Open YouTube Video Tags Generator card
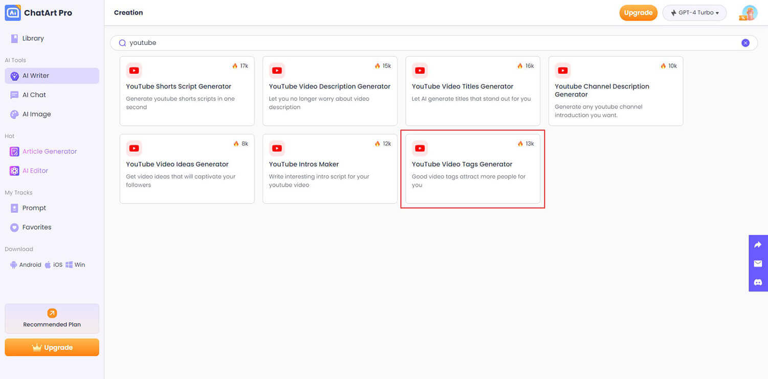768x379 pixels. pos(473,169)
